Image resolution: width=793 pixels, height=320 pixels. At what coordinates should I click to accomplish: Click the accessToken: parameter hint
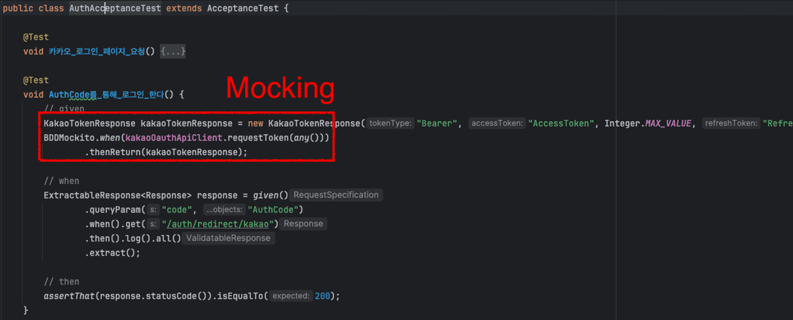497,123
